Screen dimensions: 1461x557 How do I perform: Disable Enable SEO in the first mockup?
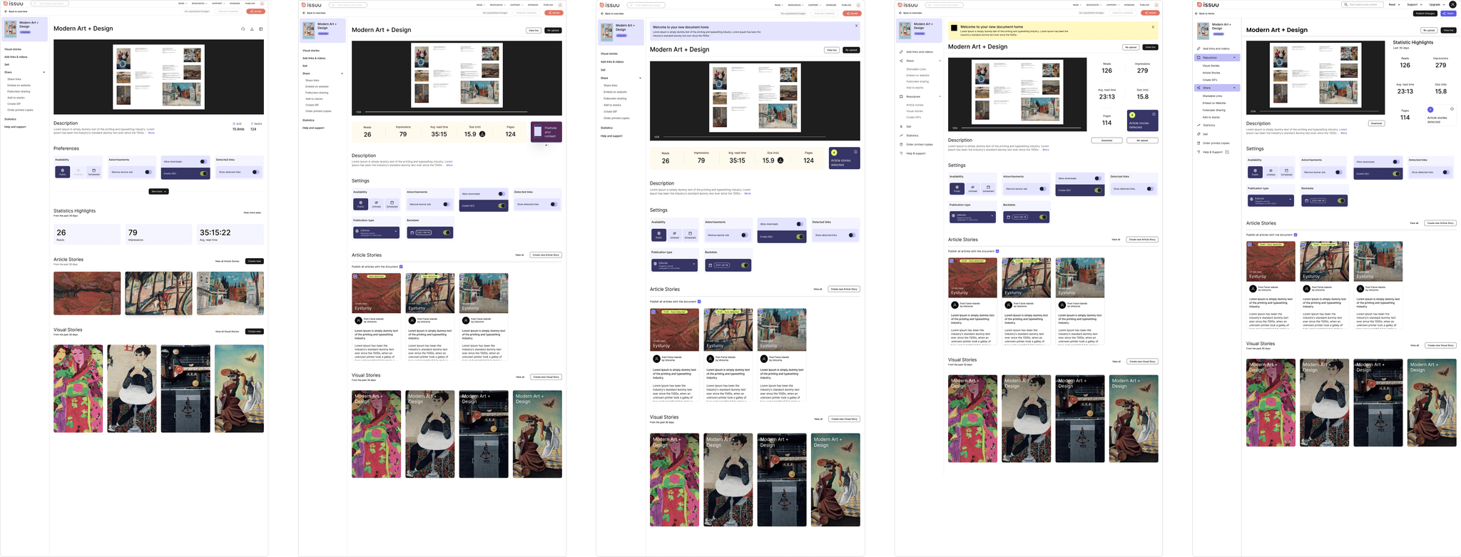point(203,173)
